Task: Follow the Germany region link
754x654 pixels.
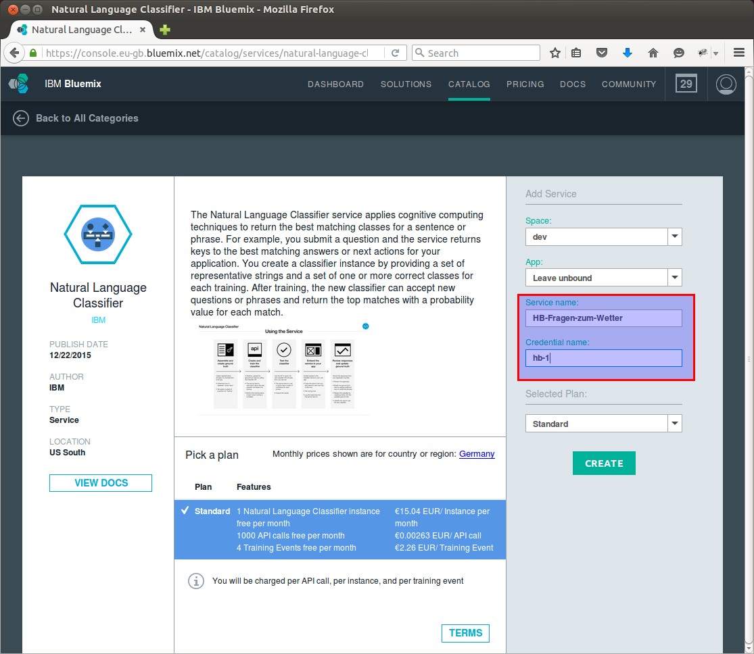Action: (477, 453)
